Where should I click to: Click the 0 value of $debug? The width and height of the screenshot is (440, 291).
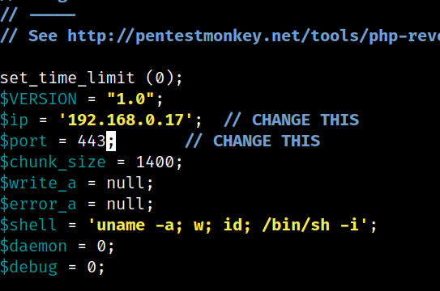tap(92, 268)
